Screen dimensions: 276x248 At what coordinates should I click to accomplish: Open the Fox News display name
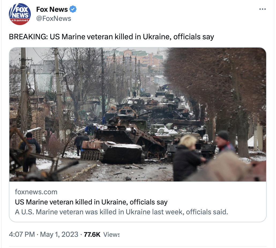coord(52,9)
